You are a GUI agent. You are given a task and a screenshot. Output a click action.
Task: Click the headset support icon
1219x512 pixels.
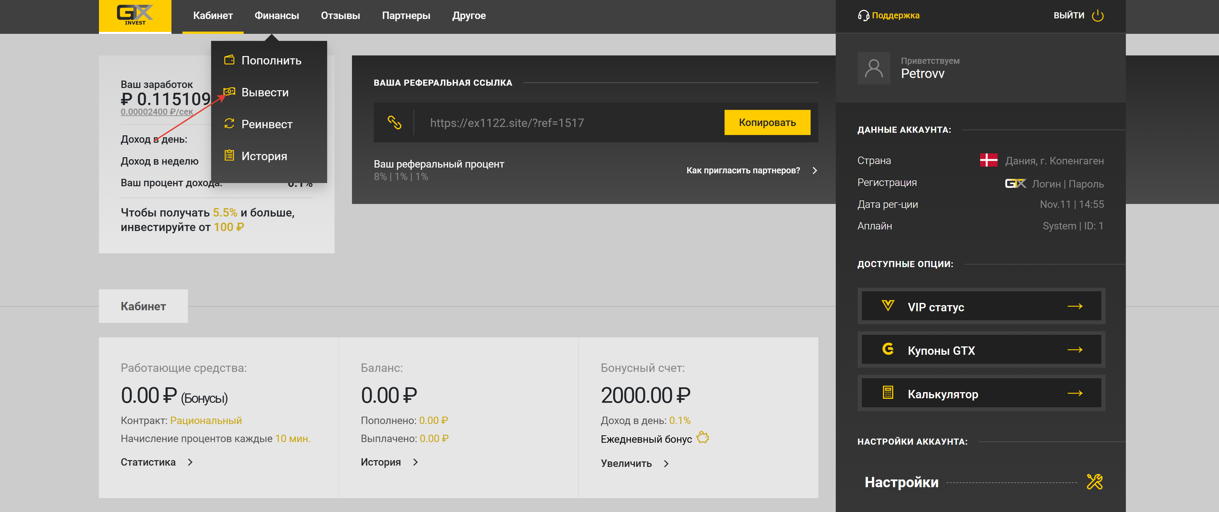pos(863,15)
